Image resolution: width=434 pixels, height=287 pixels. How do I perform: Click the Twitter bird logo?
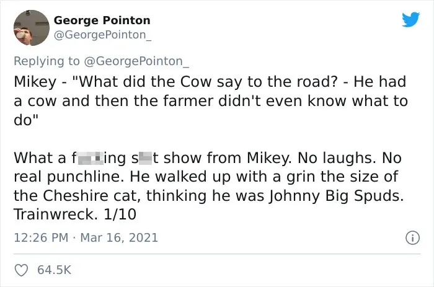pyautogui.click(x=410, y=19)
